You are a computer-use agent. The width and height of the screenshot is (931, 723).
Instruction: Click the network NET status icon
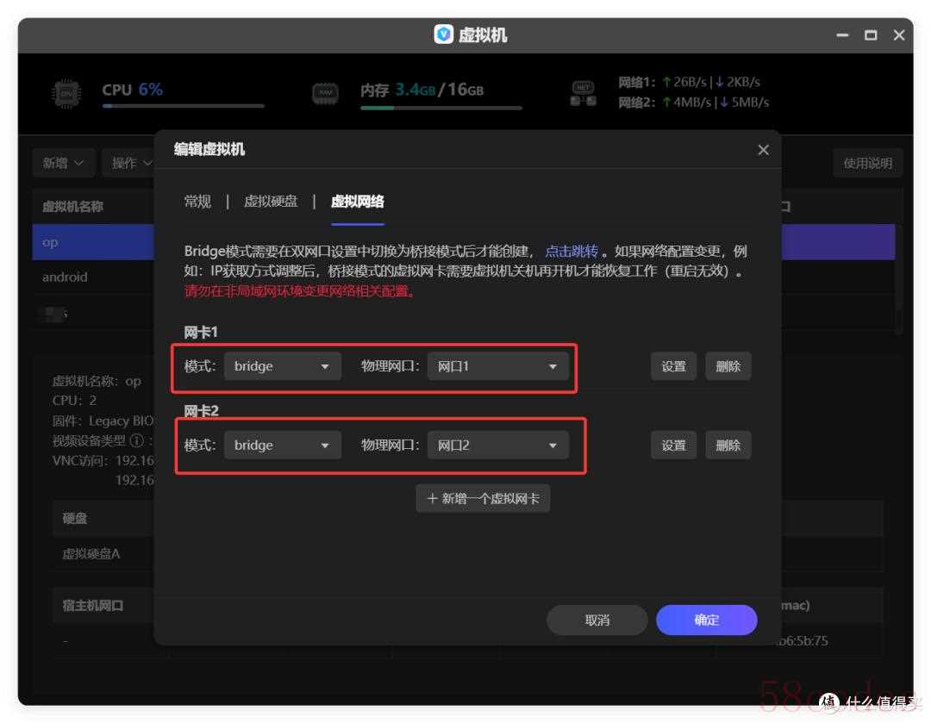point(583,93)
